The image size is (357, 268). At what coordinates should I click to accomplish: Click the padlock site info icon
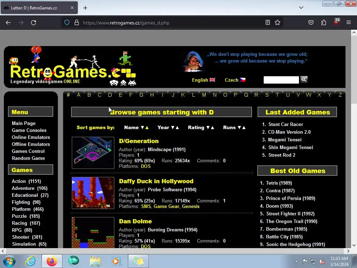[77, 23]
